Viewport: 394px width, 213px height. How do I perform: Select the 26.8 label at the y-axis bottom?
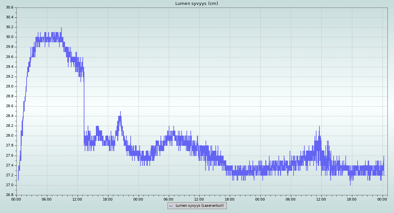pyautogui.click(x=10, y=195)
